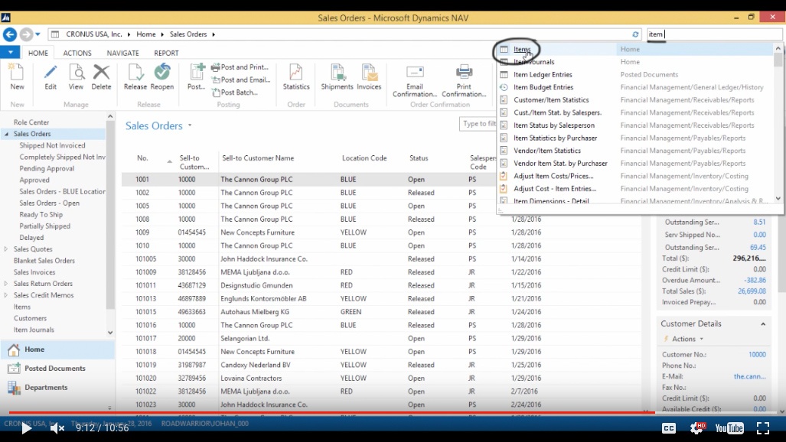786x442 pixels.
Task: Click the Reopen icon
Action: [x=162, y=73]
